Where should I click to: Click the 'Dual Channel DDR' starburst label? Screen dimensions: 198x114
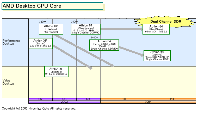(166, 21)
